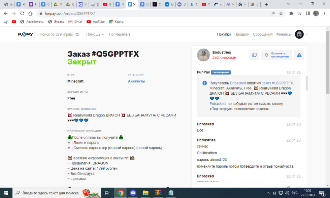The height and width of the screenshot is (198, 330).
Task: Click the Аккаунты category link
Action: point(136,81)
